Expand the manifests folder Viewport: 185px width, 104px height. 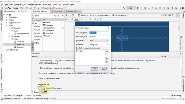tap(7, 17)
